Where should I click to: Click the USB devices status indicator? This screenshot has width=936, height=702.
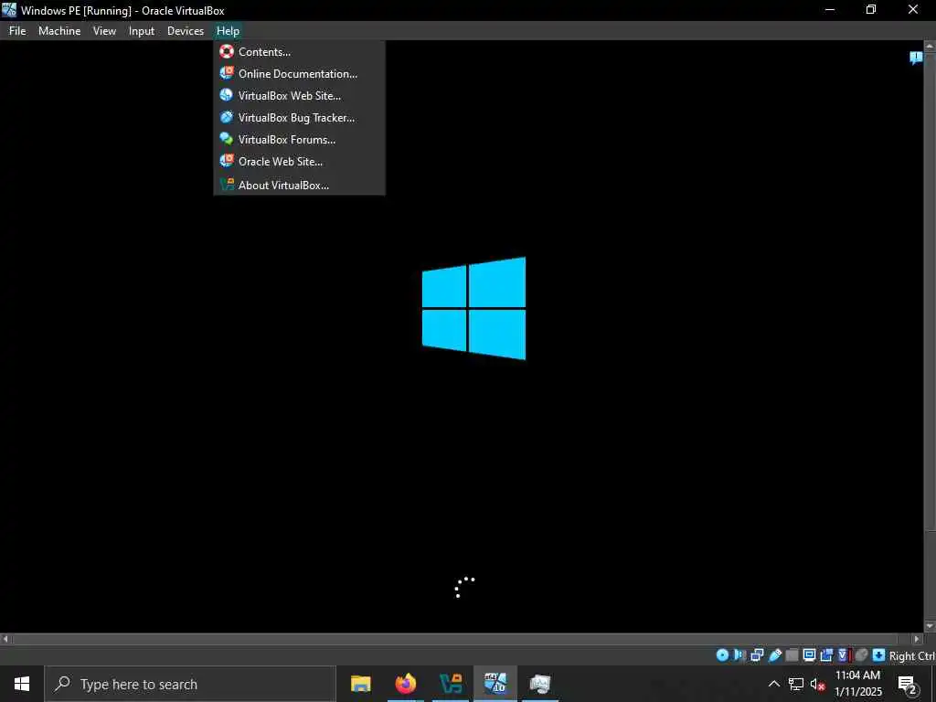775,655
